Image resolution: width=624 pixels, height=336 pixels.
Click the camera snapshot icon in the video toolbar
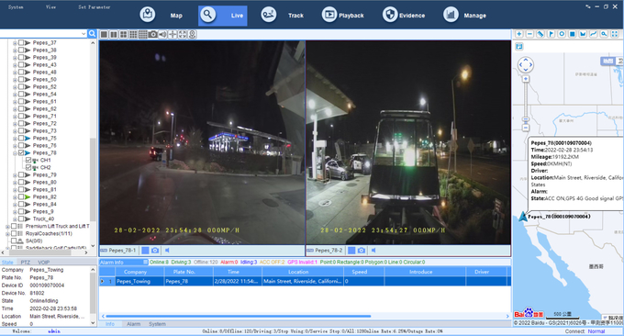pyautogui.click(x=153, y=34)
